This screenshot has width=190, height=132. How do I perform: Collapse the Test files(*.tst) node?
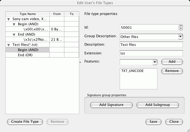tap(8, 45)
